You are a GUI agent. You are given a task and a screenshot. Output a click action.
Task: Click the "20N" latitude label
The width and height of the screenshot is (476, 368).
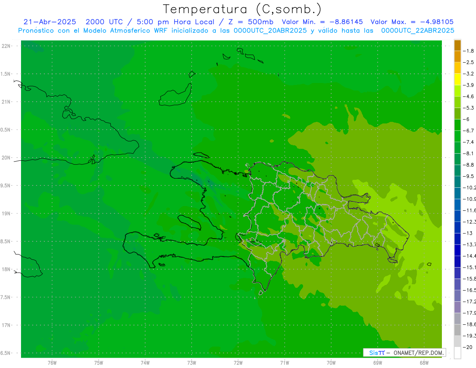click(7, 158)
